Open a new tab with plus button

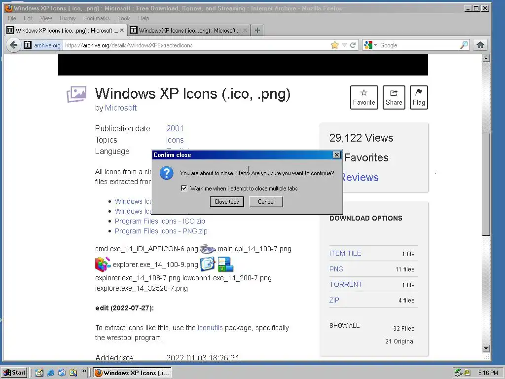pyautogui.click(x=257, y=30)
